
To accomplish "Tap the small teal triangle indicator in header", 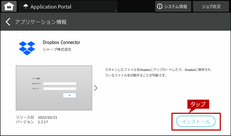I will click(x=116, y=11).
